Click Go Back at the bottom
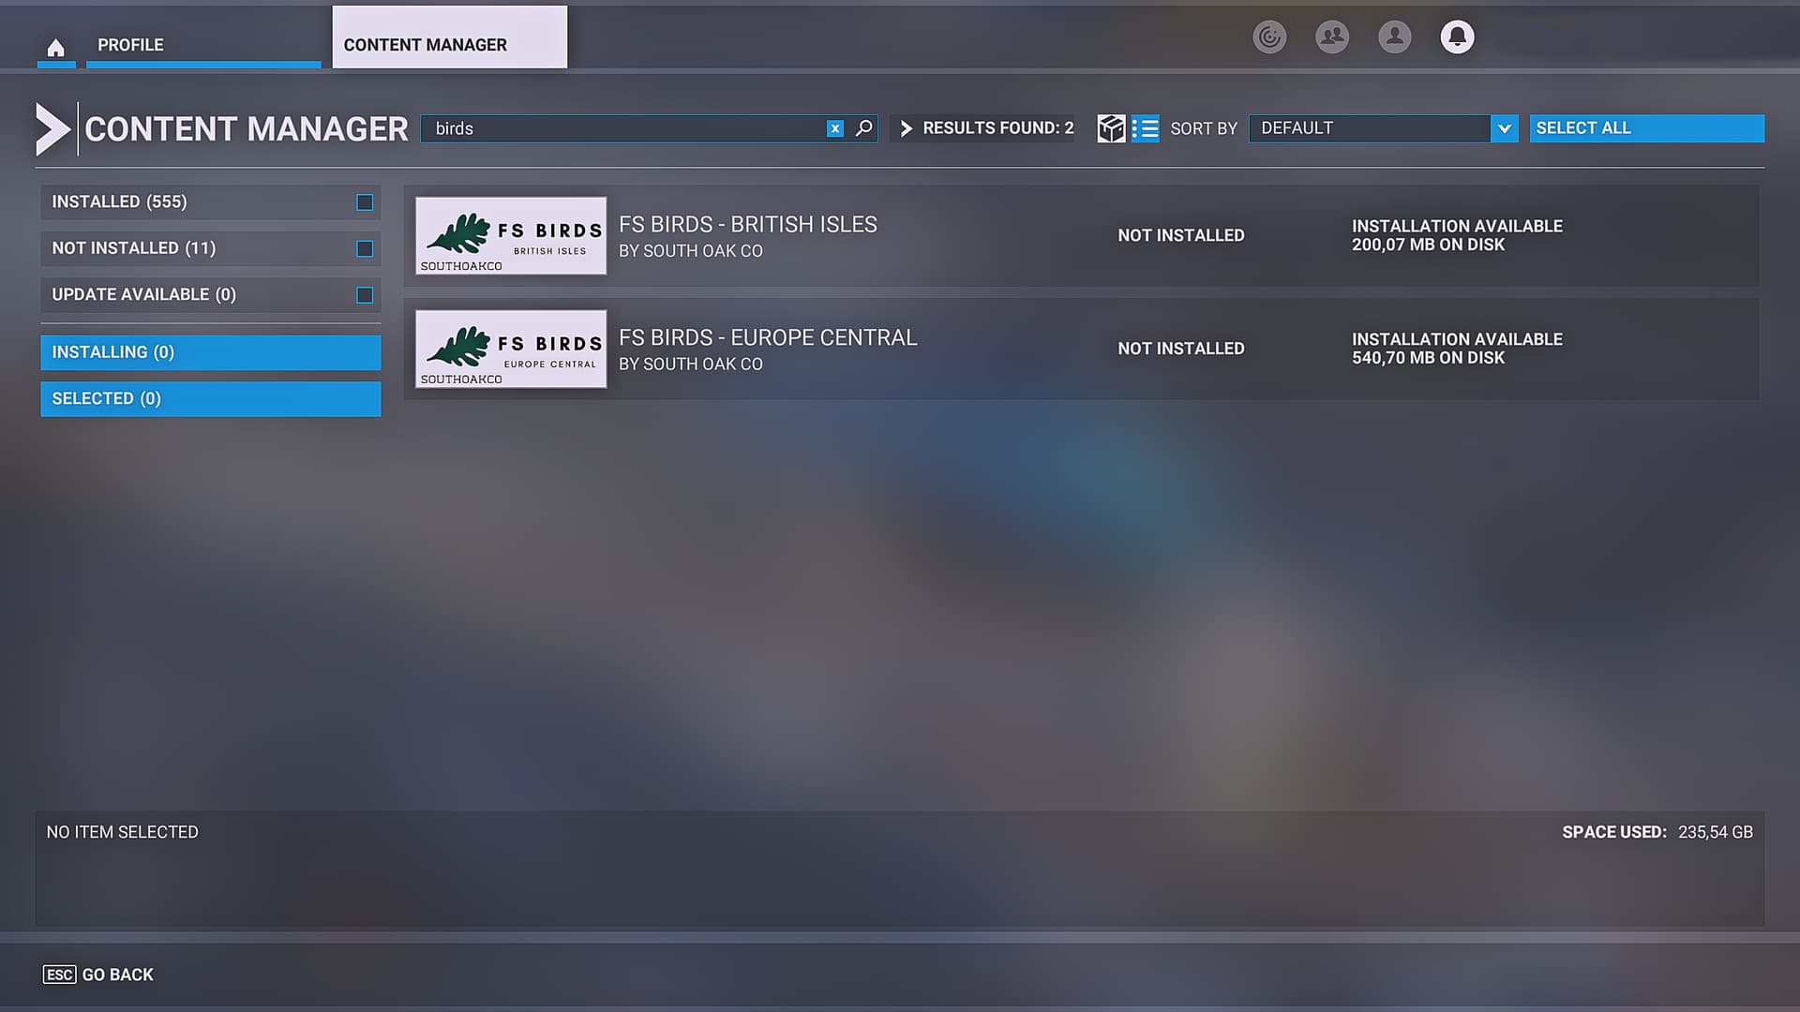Image resolution: width=1800 pixels, height=1012 pixels. coord(97,975)
